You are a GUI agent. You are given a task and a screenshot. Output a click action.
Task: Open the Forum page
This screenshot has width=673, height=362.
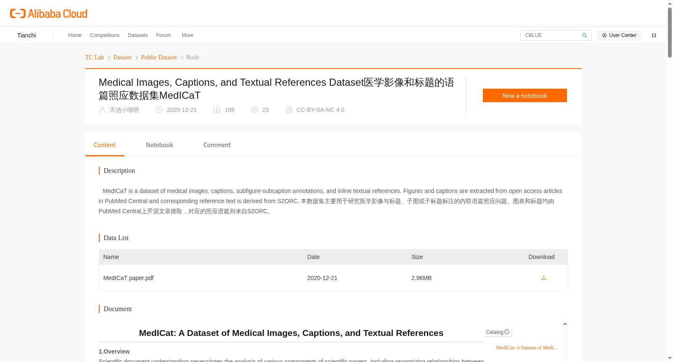coord(163,35)
